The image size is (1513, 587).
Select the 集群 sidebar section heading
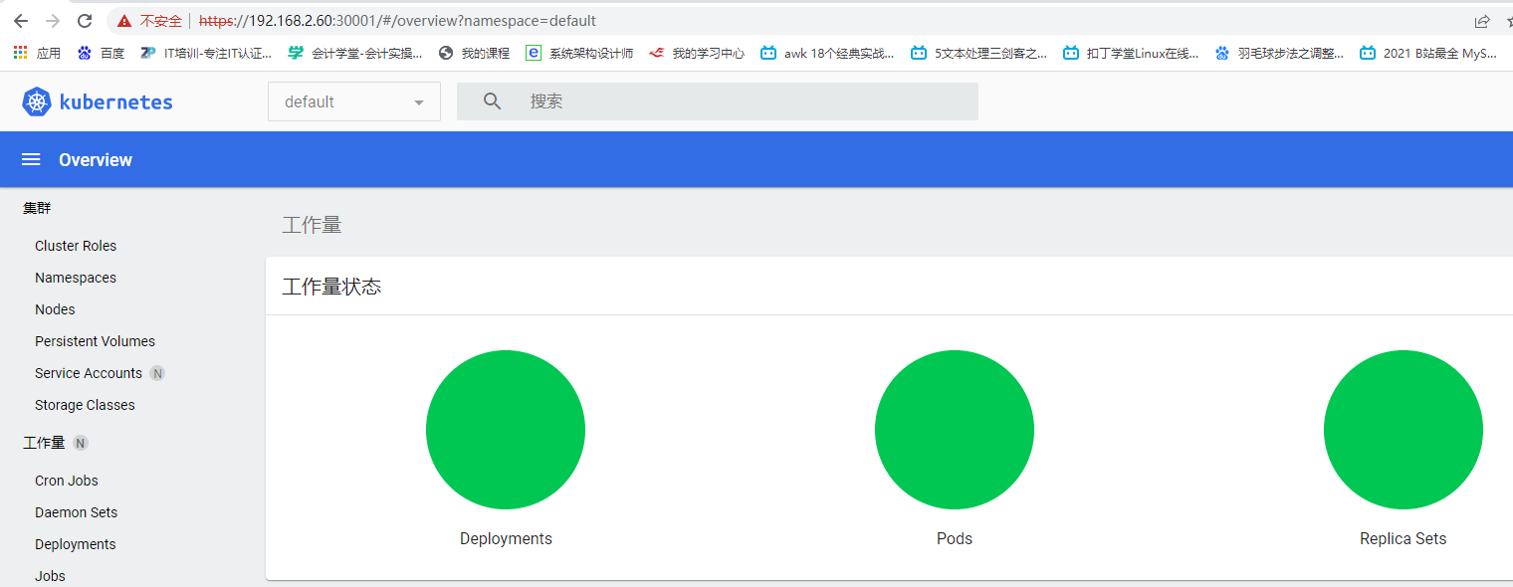point(37,208)
